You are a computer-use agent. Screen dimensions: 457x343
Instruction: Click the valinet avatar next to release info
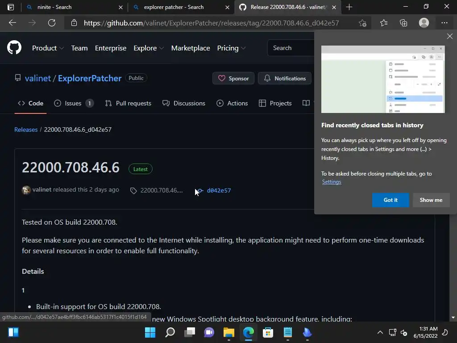(x=26, y=190)
